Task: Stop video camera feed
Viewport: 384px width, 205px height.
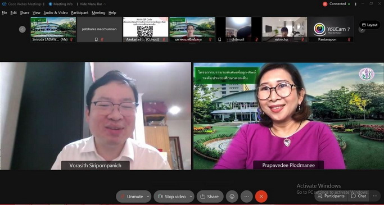Action: coord(172,197)
